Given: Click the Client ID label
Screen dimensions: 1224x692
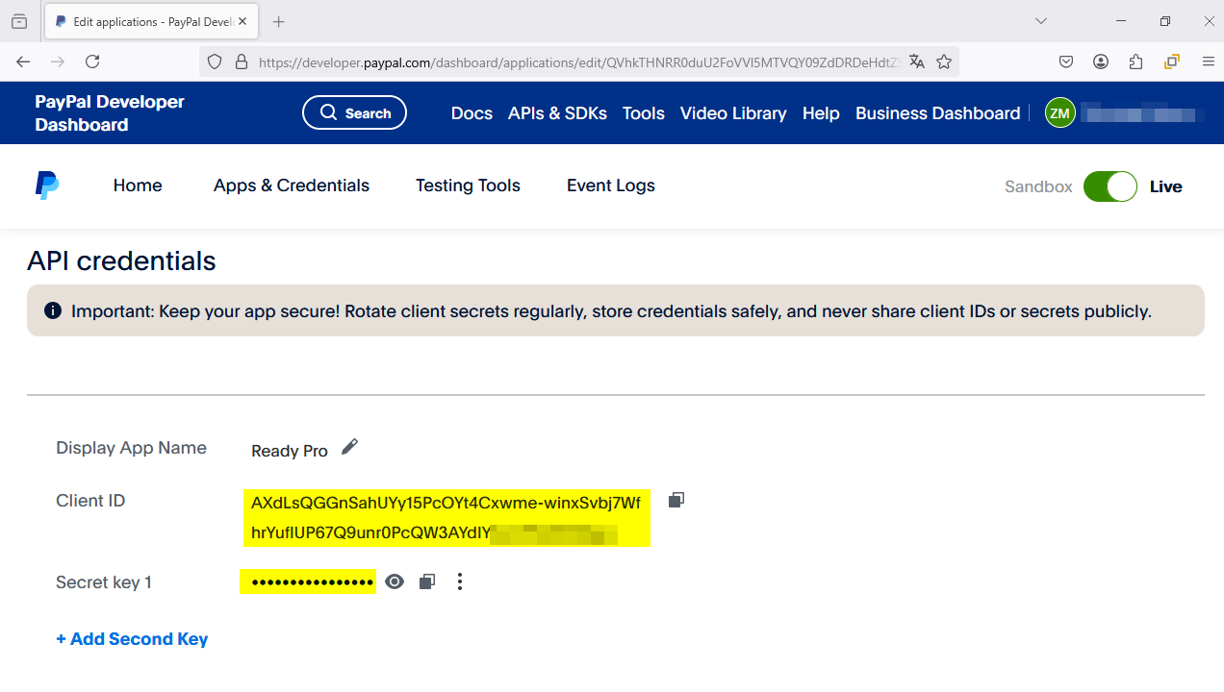Looking at the screenshot, I should (90, 501).
